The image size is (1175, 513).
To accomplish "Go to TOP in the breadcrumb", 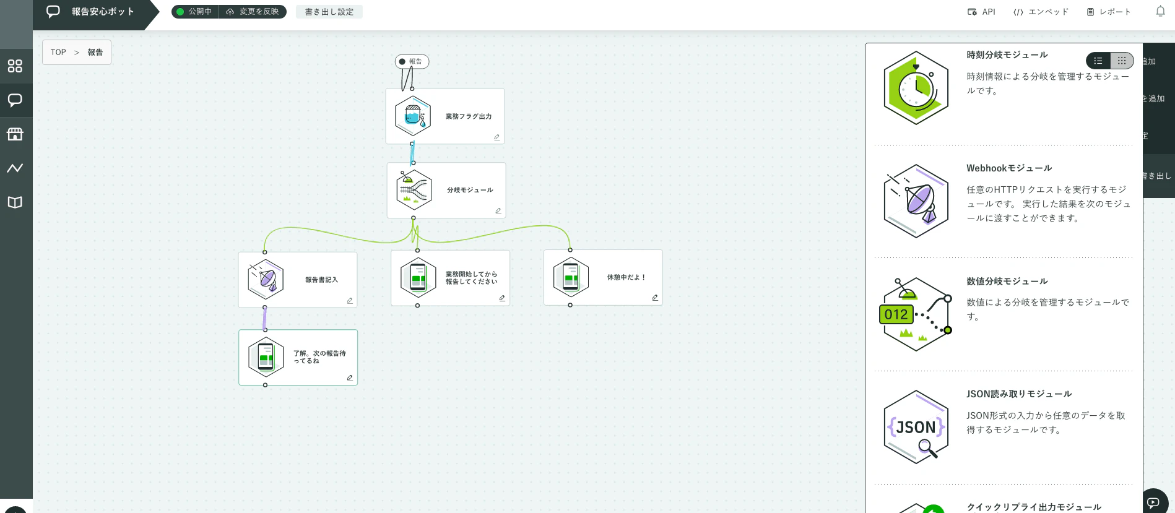I will click(58, 53).
